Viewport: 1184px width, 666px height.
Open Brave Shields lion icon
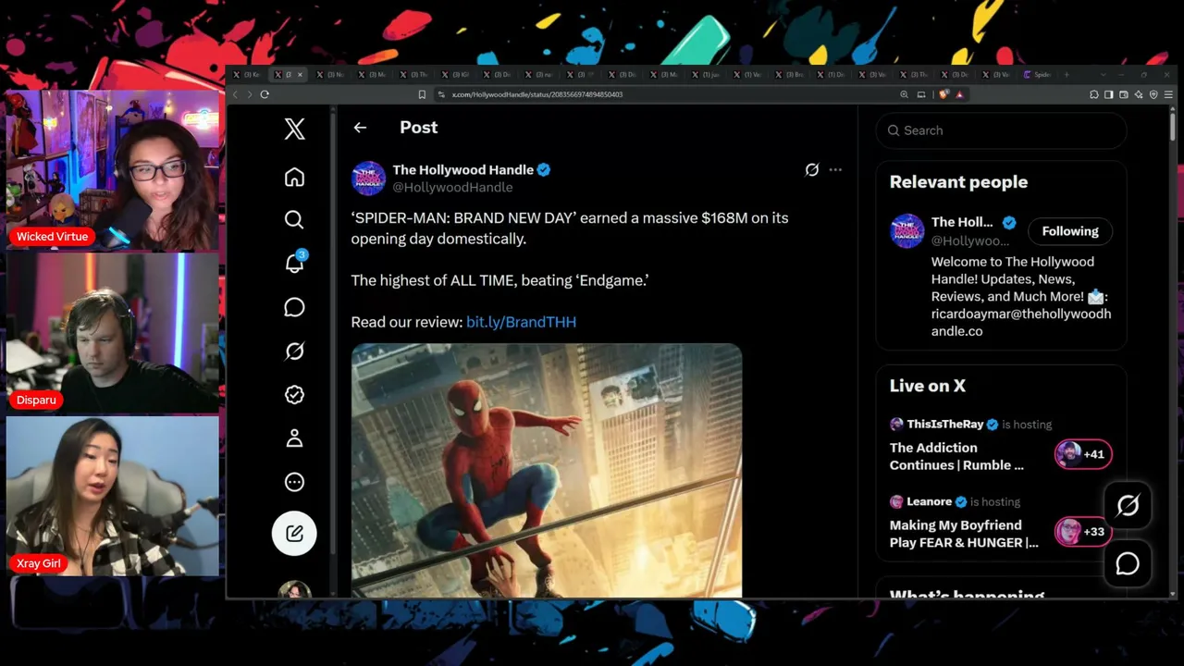pos(943,94)
